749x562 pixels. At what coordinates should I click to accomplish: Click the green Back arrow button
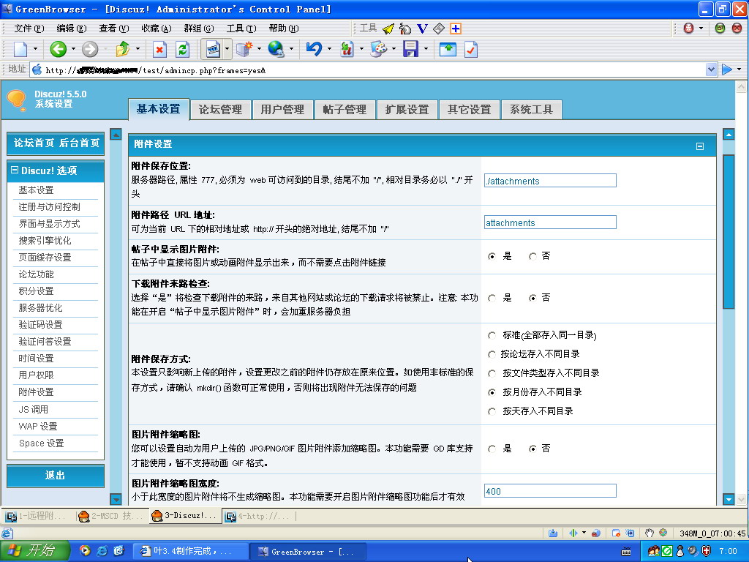click(59, 49)
